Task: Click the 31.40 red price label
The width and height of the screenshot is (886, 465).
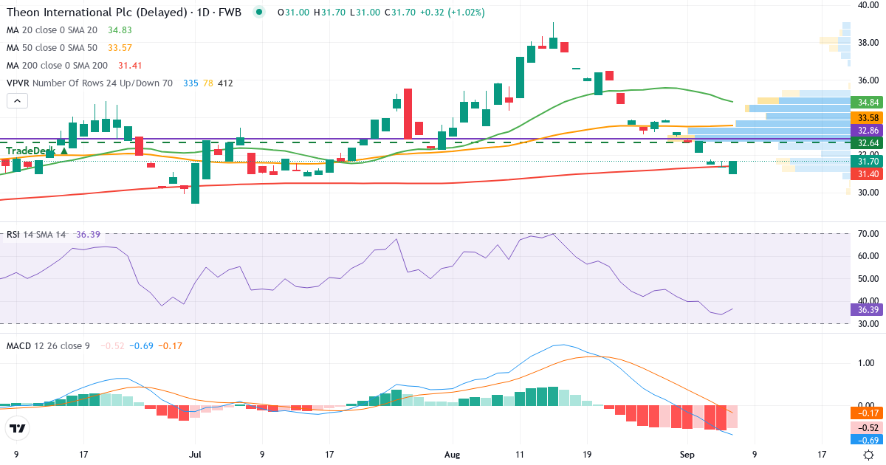Action: pos(868,174)
